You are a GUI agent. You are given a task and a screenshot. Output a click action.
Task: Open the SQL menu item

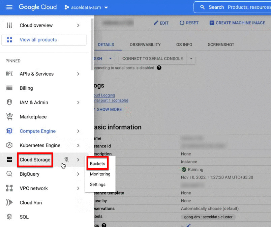tap(24, 217)
